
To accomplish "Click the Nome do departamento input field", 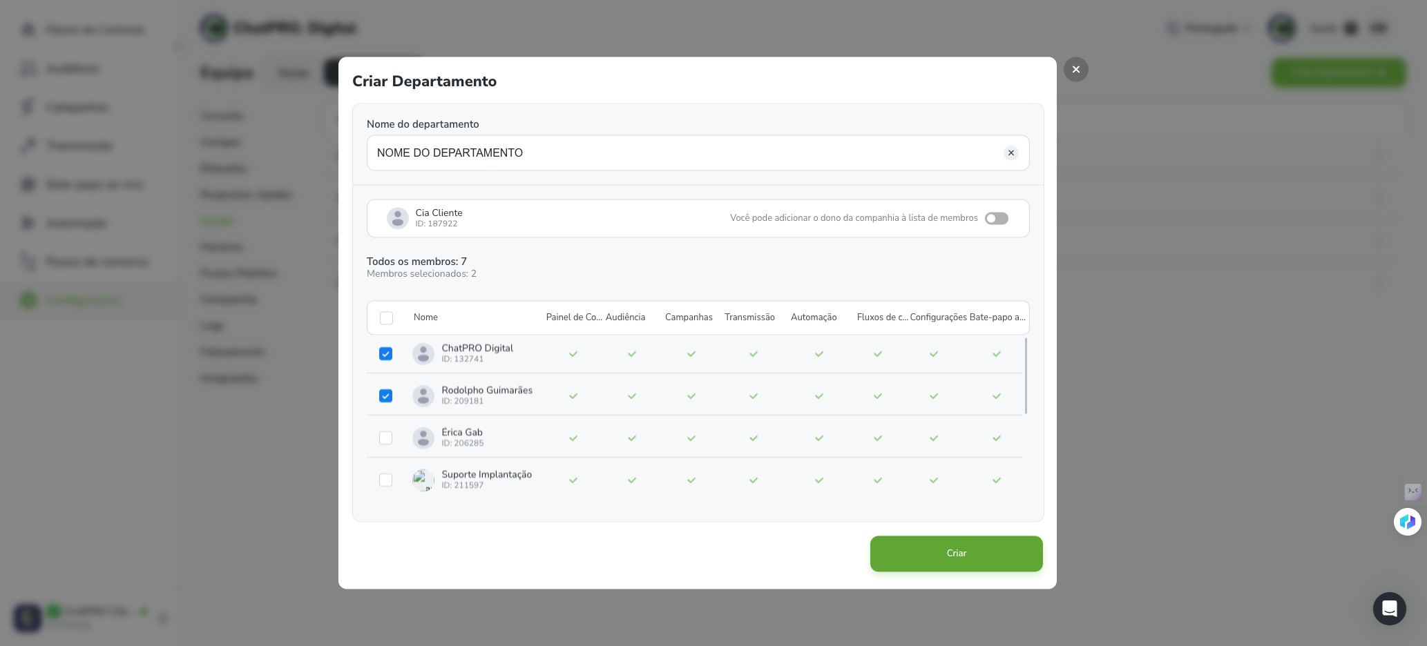I will (698, 153).
